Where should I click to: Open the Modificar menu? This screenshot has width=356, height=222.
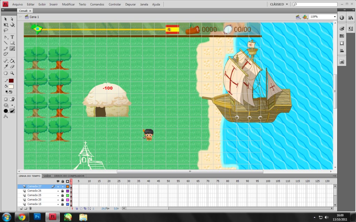[x=68, y=5]
